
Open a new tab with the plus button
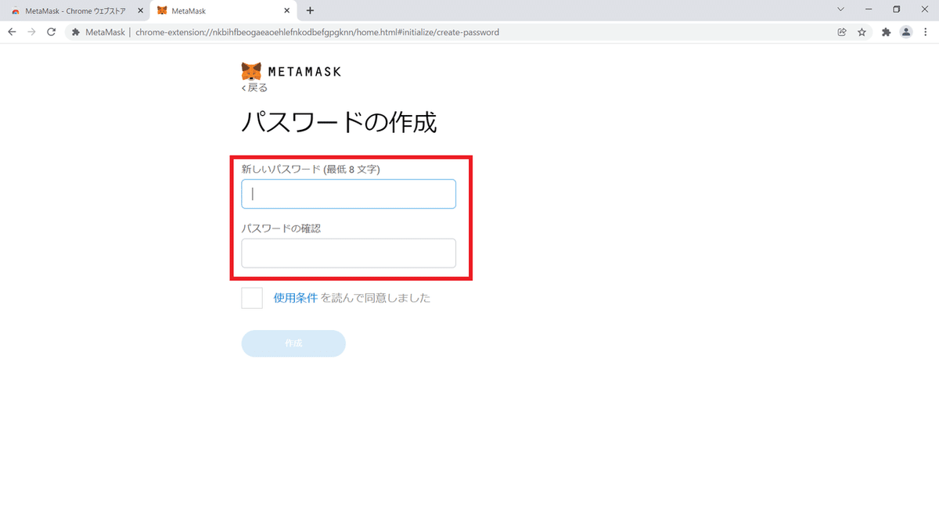(308, 10)
